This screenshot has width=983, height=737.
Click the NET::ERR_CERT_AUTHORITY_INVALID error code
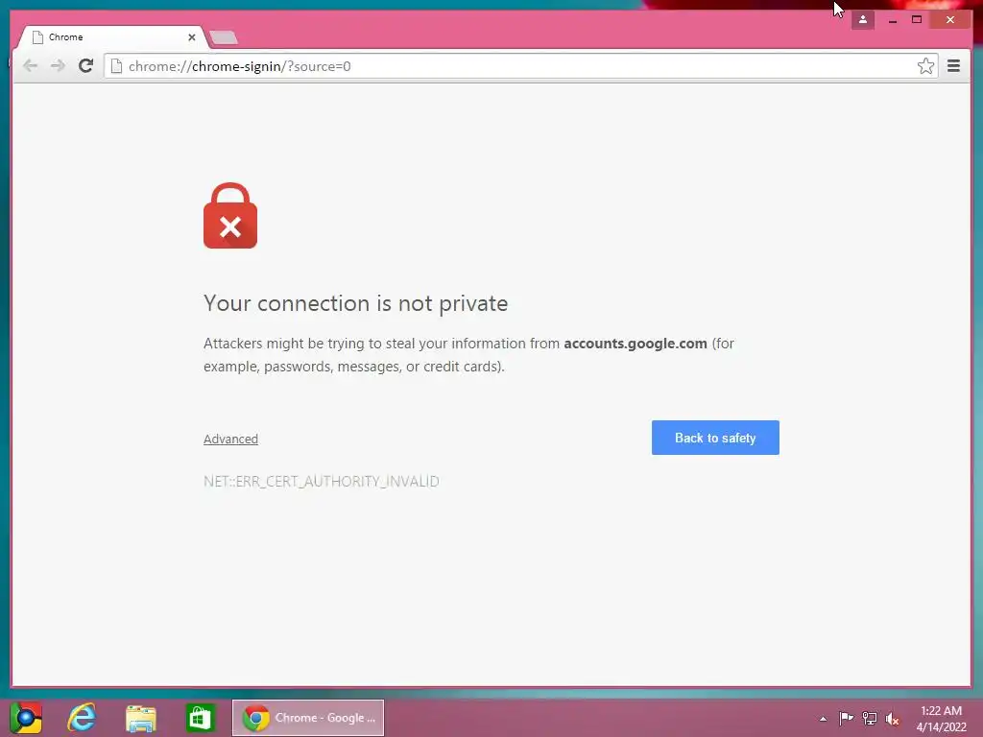click(x=321, y=482)
